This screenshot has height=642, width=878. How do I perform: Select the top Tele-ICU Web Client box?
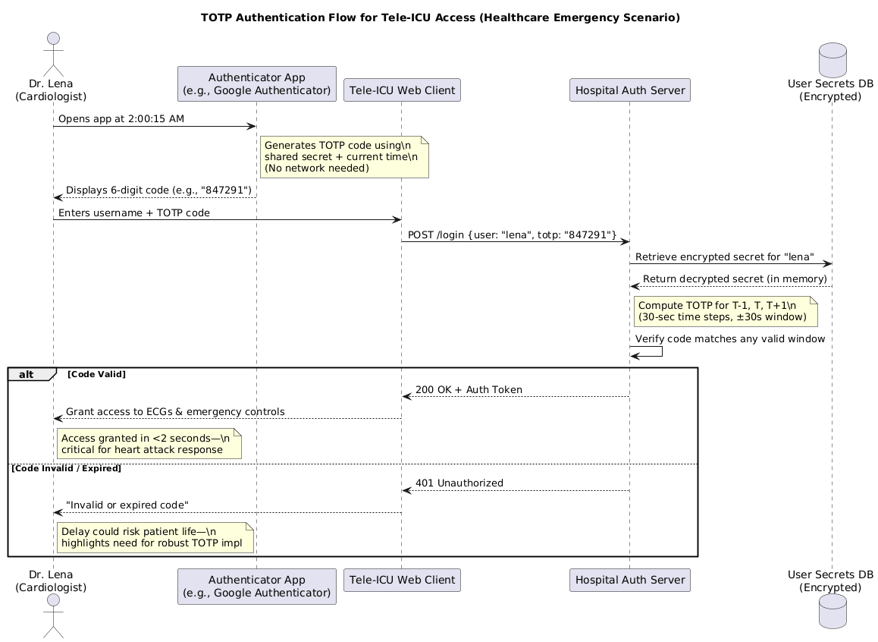point(401,90)
